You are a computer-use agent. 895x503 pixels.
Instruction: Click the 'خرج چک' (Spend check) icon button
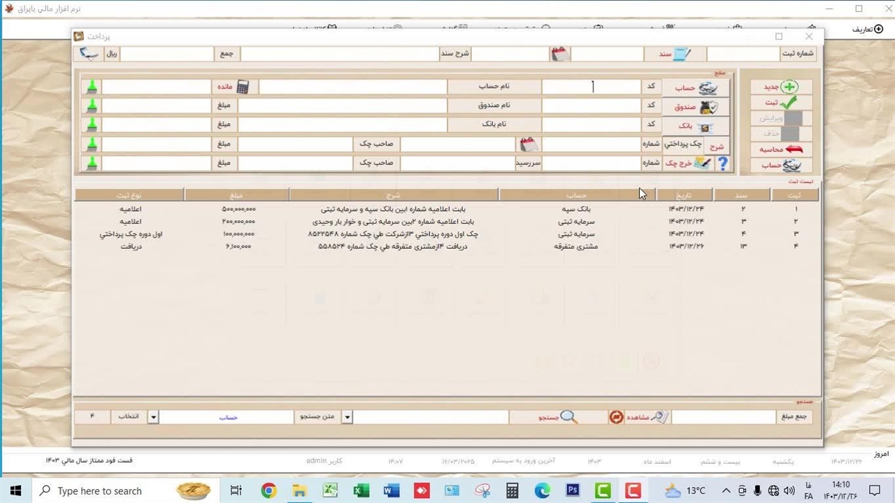687,163
